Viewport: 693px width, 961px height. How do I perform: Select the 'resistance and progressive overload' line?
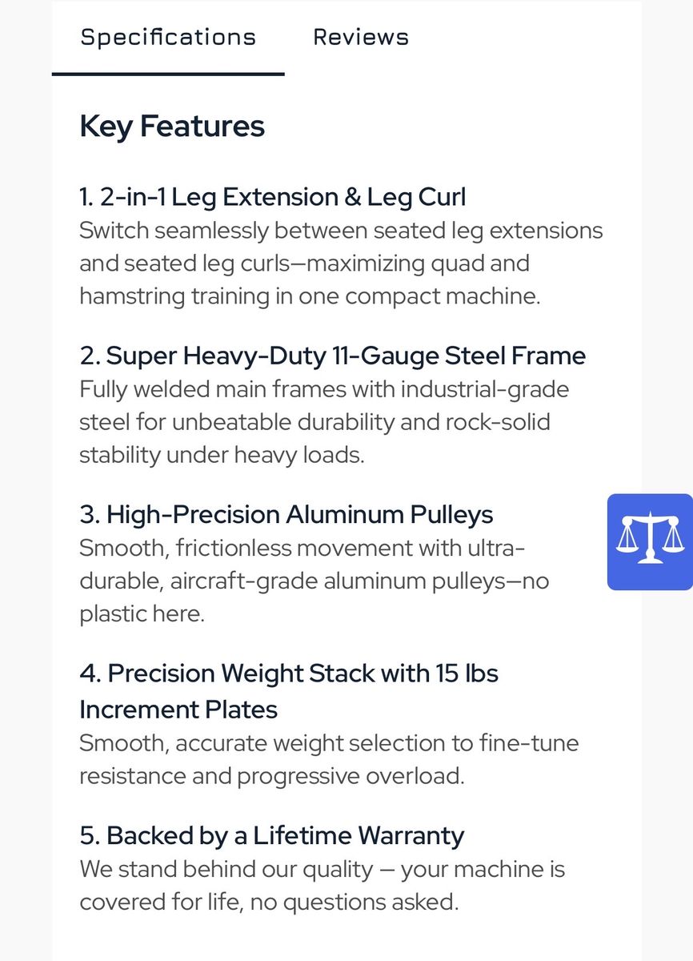pos(271,776)
